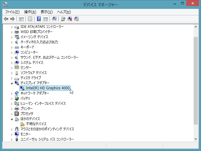
Task: Expand the キーボード node
Action: pyautogui.click(x=12, y=47)
